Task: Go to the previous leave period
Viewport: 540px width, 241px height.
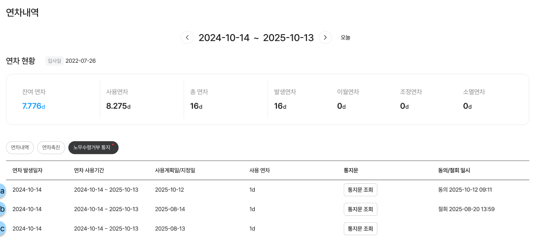Action: click(187, 38)
